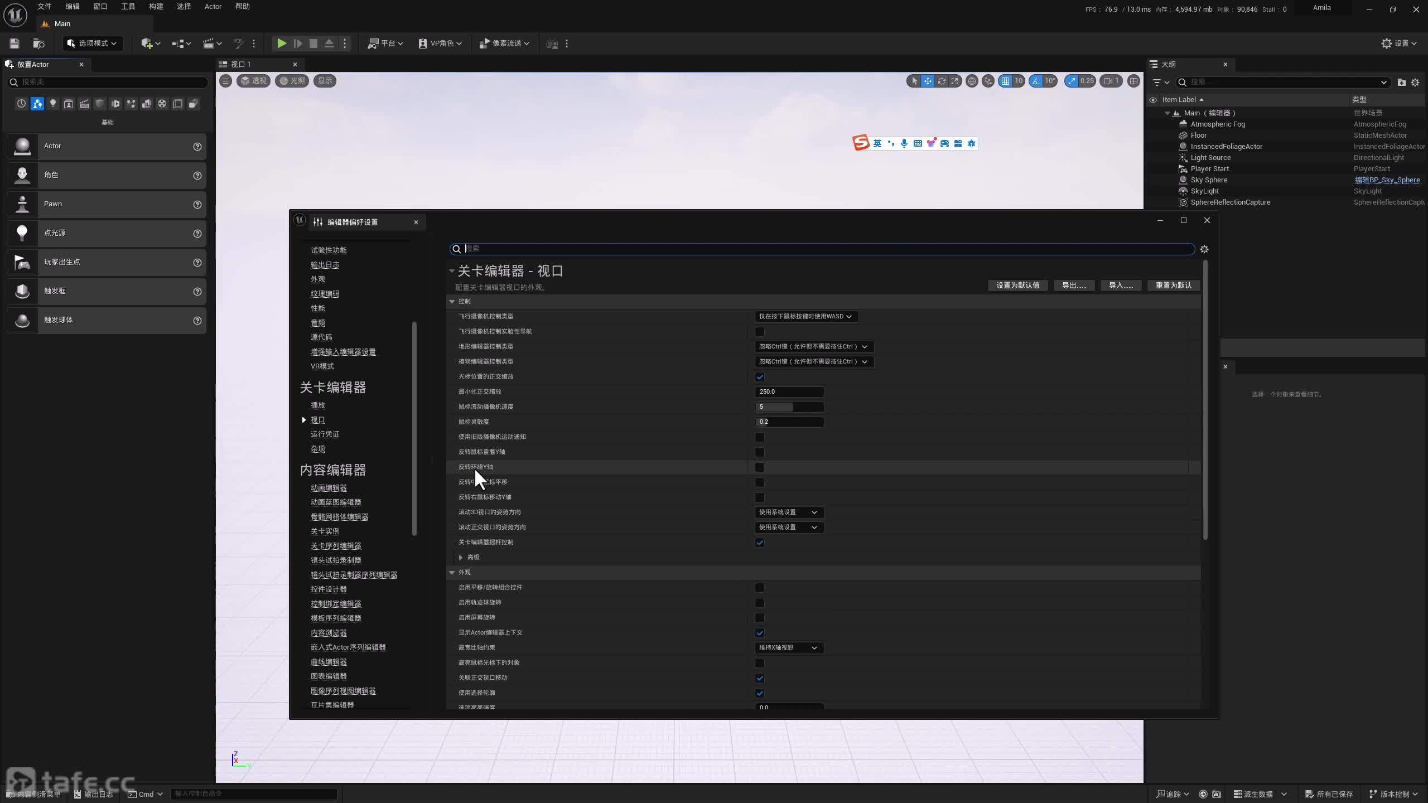Screen dimensions: 1428x803
Task: Click the Eject from player icon
Action: tap(329, 43)
